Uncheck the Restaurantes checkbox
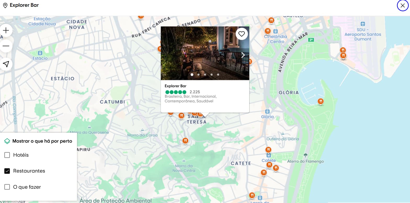This screenshot has width=410, height=203. (7, 171)
